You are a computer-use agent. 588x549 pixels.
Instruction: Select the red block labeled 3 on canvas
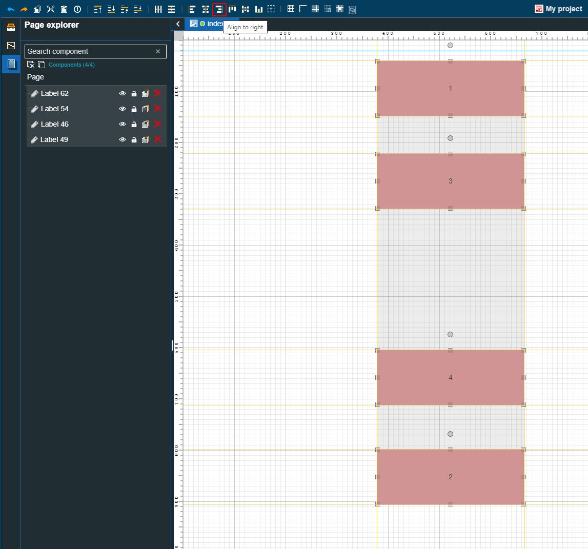(451, 181)
